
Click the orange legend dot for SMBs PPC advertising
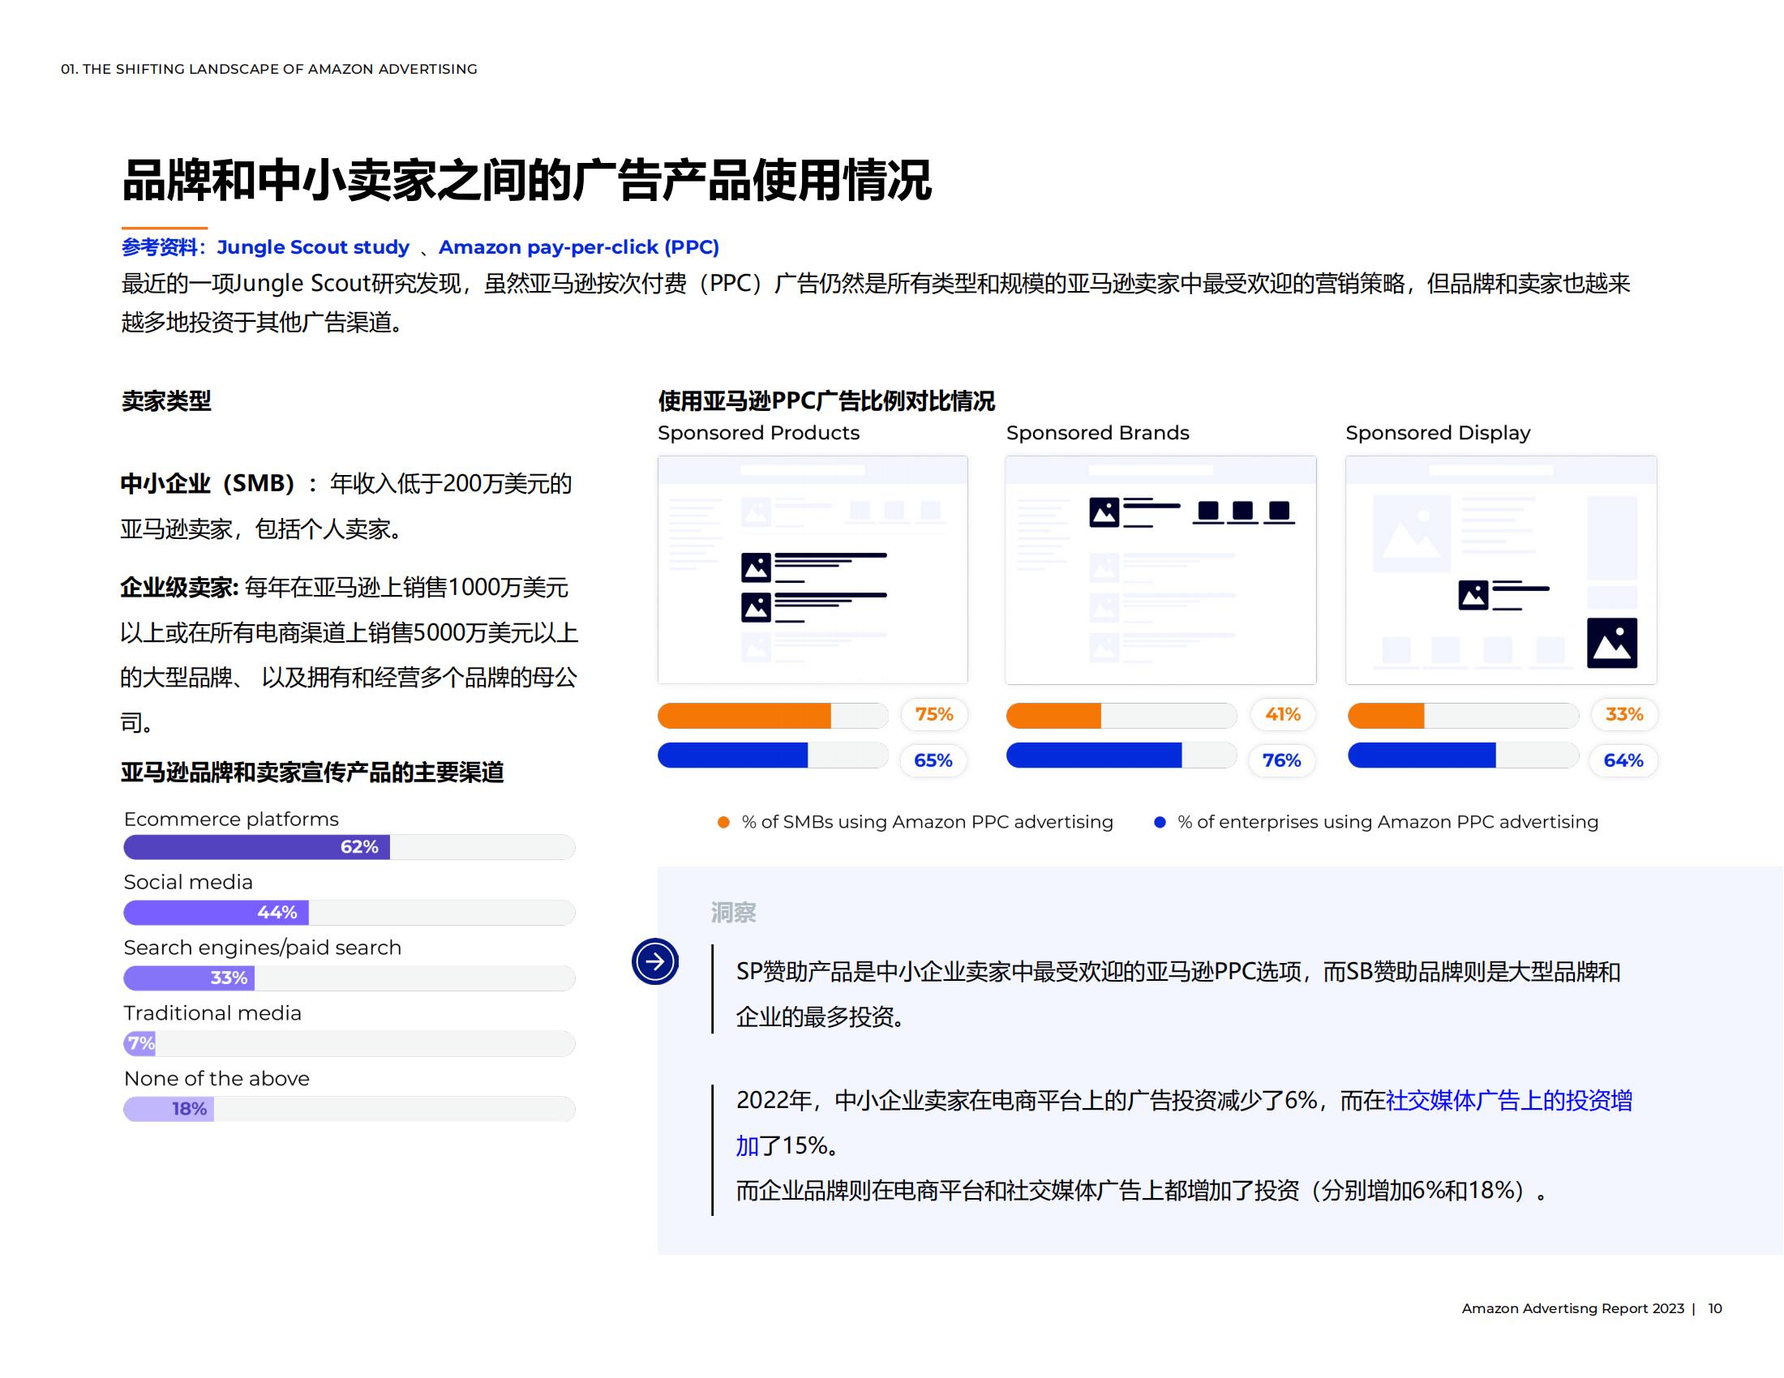tap(723, 822)
